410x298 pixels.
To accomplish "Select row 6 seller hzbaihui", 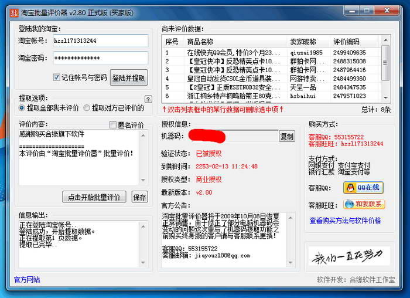I will (x=271, y=96).
